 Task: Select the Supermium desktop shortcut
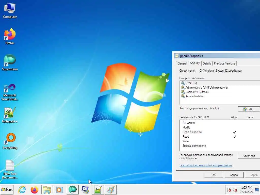pos(10,62)
